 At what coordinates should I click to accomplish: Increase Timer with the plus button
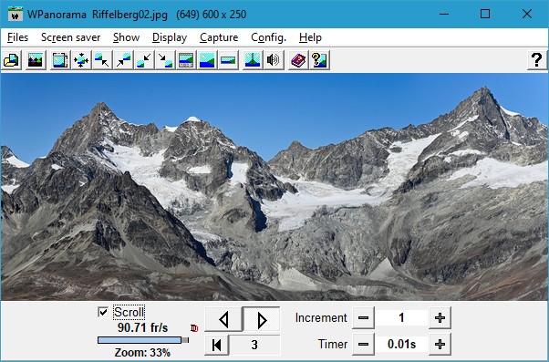pos(440,344)
